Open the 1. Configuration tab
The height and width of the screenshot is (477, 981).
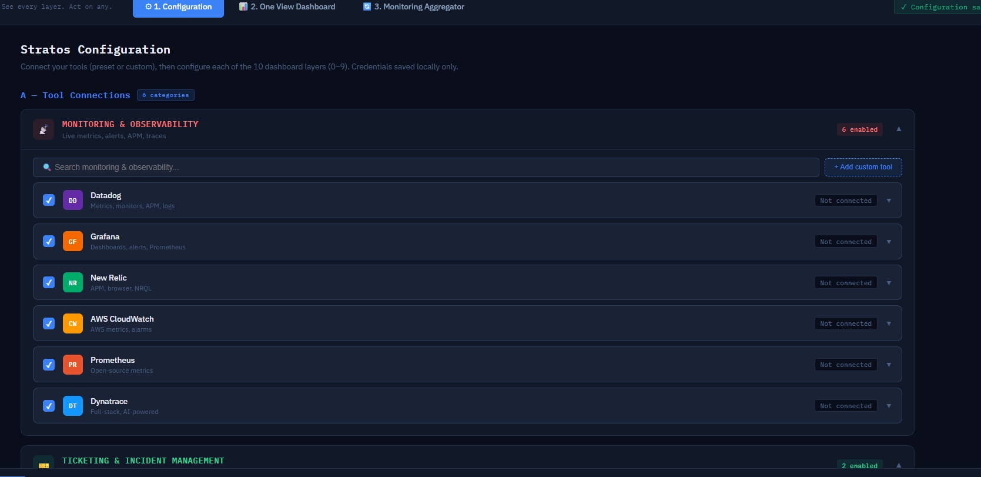[x=178, y=8]
